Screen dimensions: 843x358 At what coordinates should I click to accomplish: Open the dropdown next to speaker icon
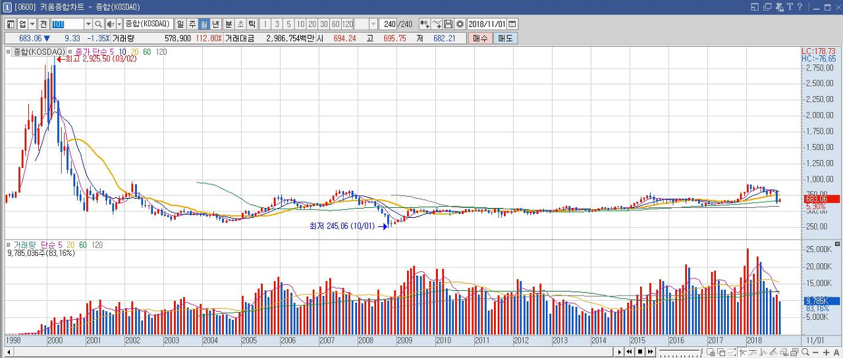click(x=119, y=24)
